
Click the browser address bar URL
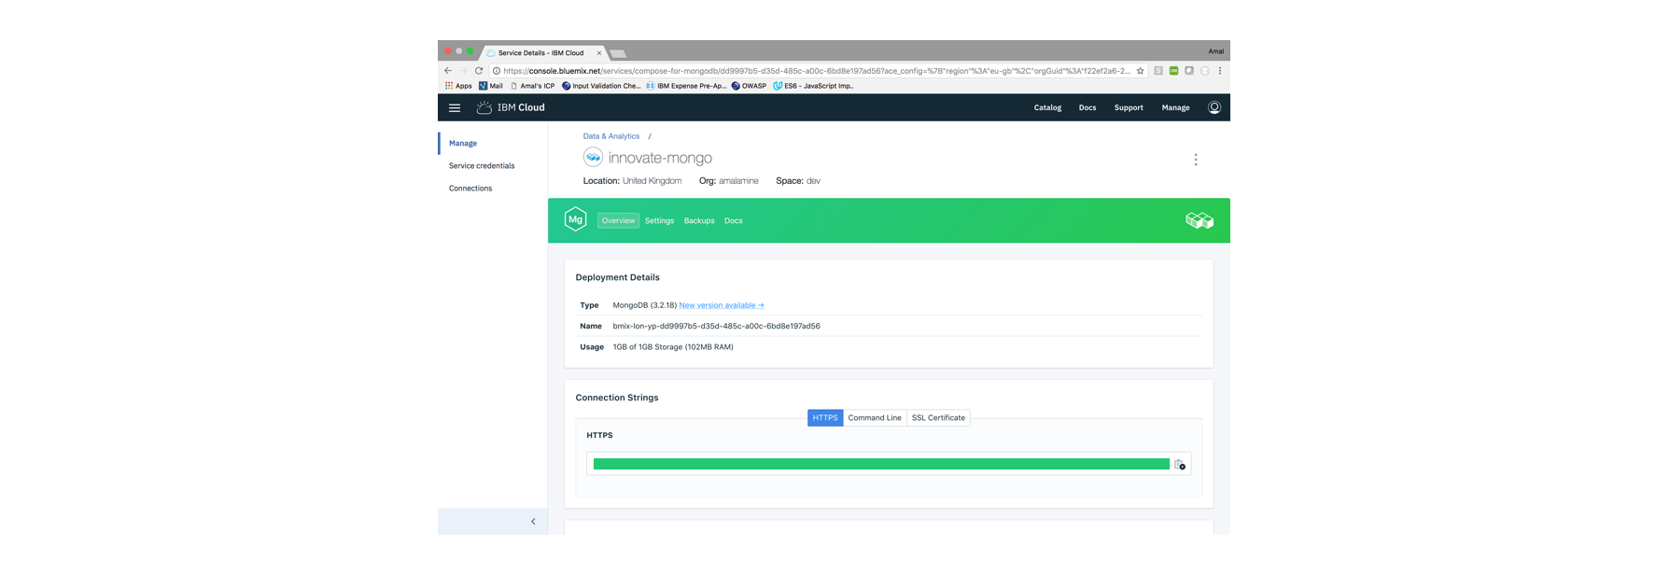tap(817, 70)
